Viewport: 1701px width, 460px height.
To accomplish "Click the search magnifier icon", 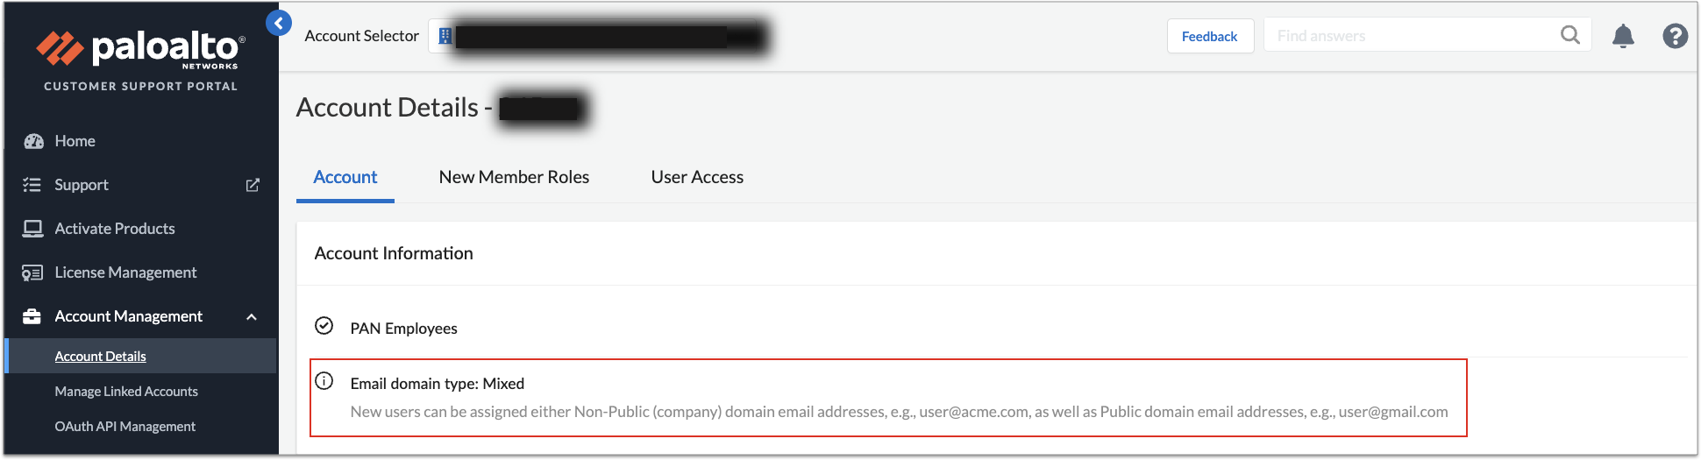I will click(1569, 35).
